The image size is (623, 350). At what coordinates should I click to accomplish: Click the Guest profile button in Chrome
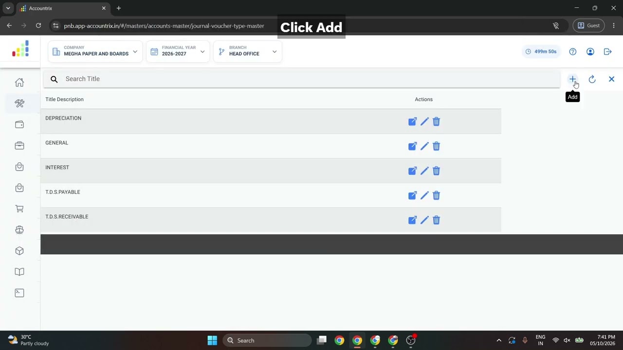(588, 26)
